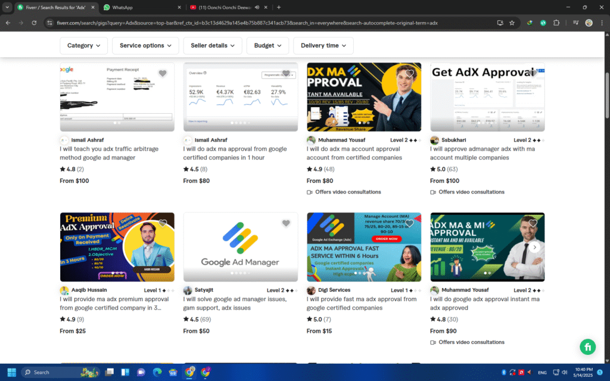This screenshot has width=610, height=381.
Task: Click the Fiverr floating chat icon
Action: click(587, 346)
